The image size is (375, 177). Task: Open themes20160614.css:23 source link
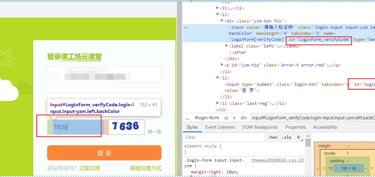coord(278,160)
